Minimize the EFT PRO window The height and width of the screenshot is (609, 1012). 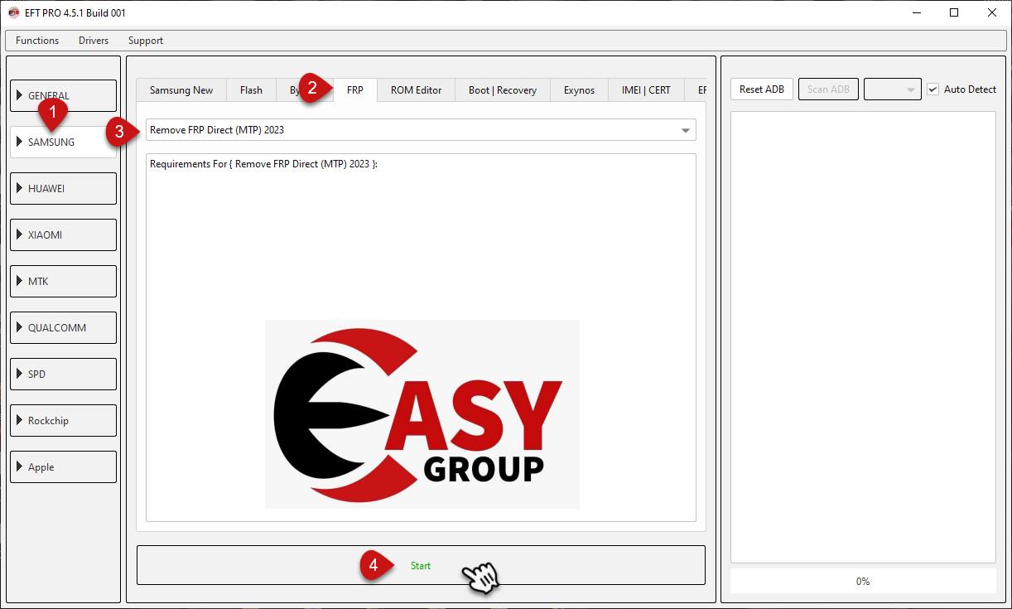tap(917, 12)
